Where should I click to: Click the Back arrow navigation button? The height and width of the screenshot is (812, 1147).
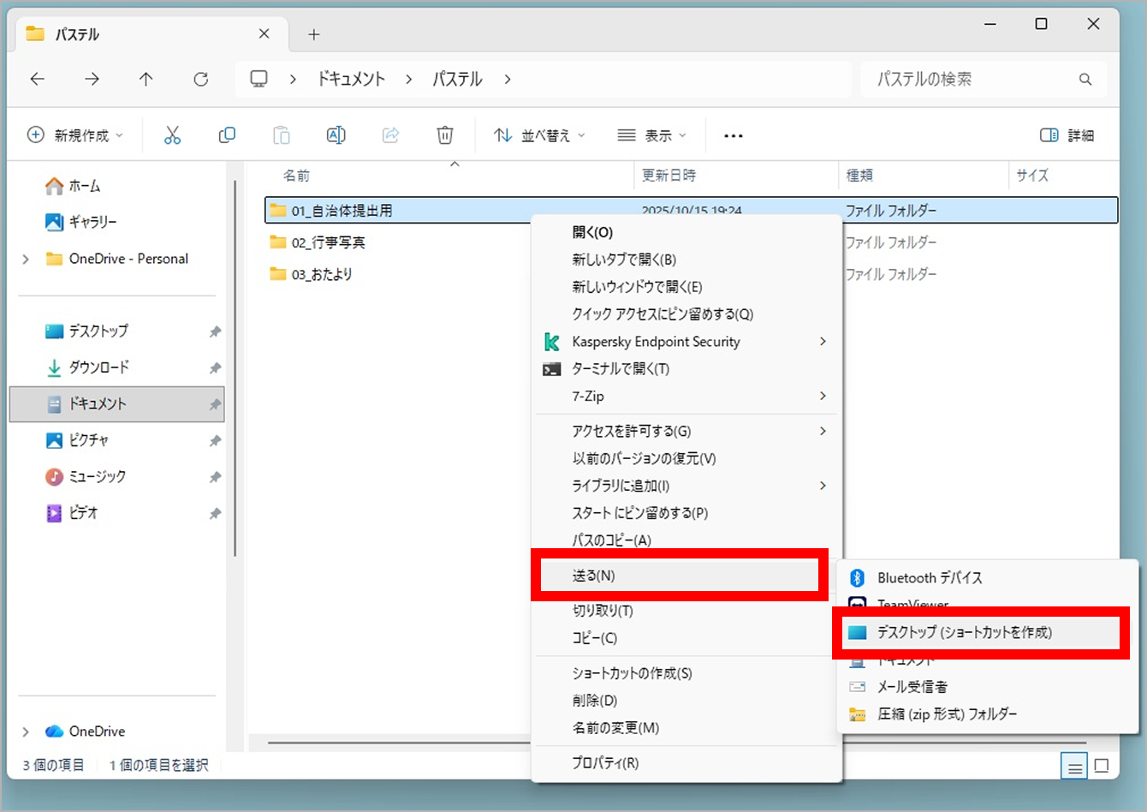(38, 80)
